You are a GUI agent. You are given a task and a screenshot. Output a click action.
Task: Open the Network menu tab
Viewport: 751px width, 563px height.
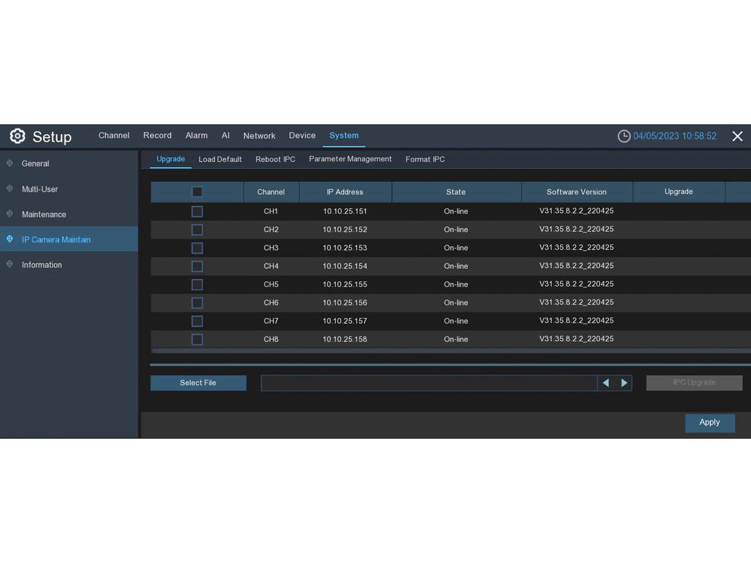tap(259, 135)
